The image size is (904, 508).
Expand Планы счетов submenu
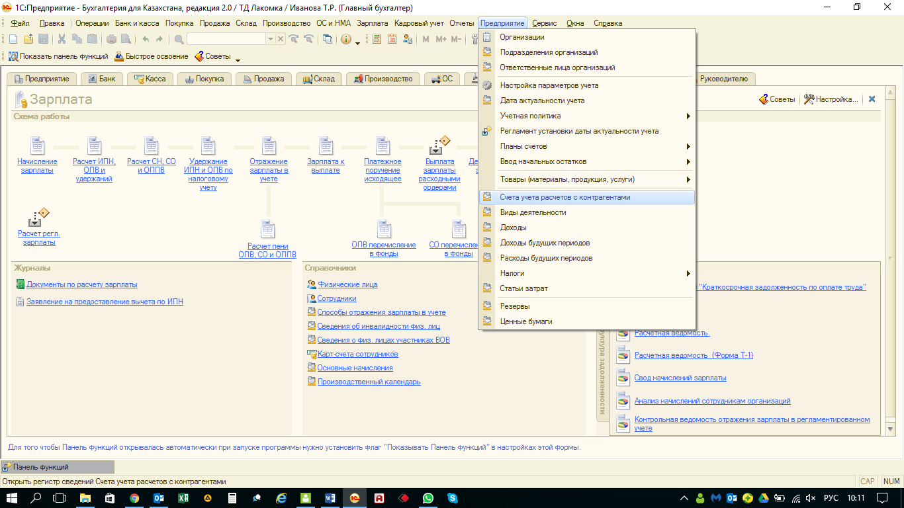click(586, 146)
